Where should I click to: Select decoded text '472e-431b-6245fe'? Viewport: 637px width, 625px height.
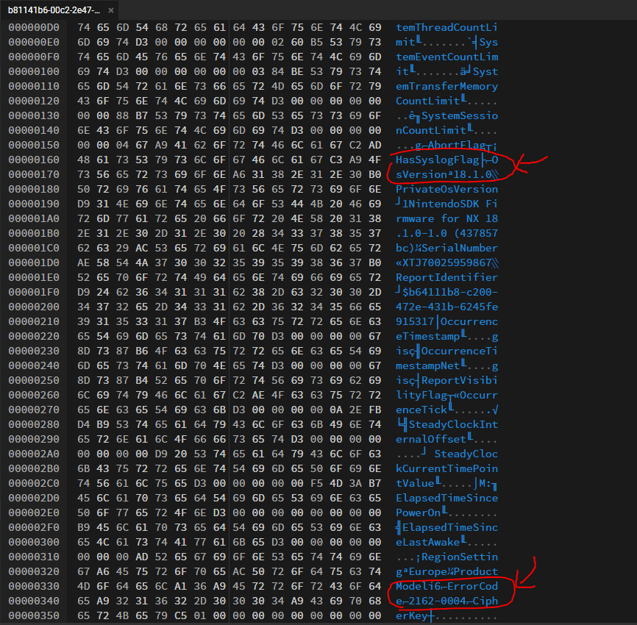(x=447, y=307)
